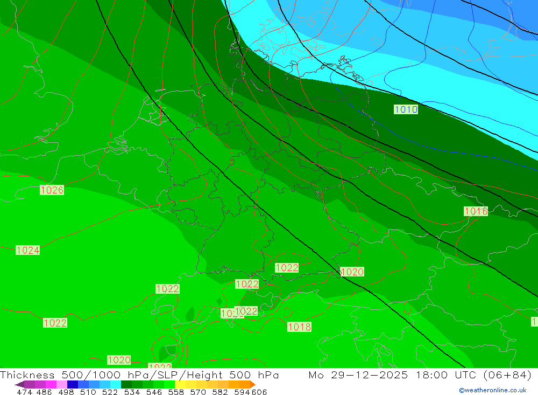The height and width of the screenshot is (395, 538).
Task: Click the legend value 594
Action: [x=242, y=392]
